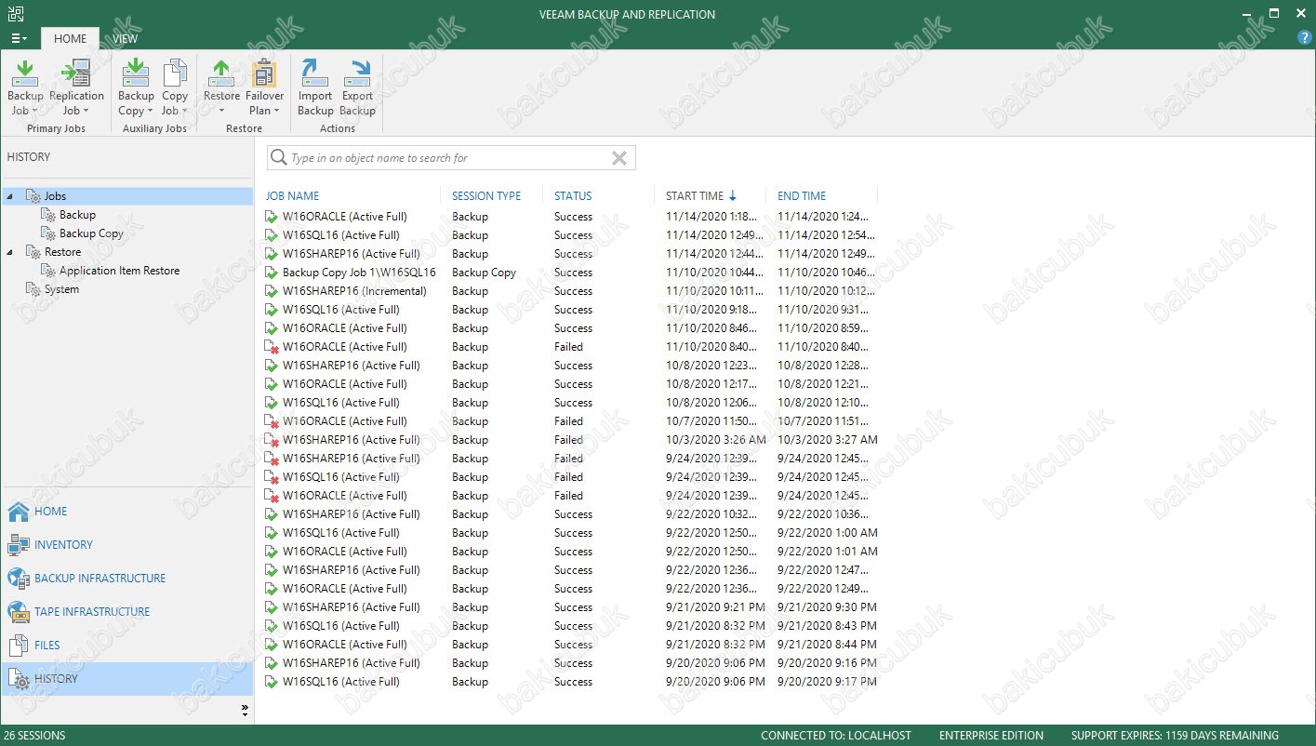Select the Backup Copy tree item
This screenshot has width=1316, height=746.
point(91,233)
